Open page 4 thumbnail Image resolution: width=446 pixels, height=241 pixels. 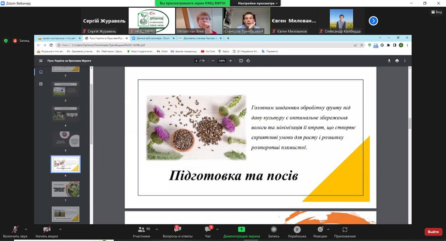[66, 114]
